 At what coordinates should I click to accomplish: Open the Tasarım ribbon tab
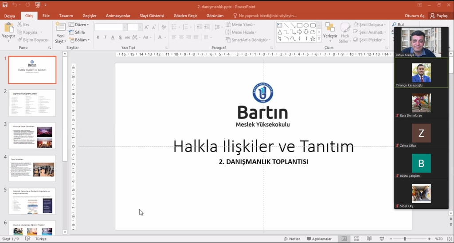click(x=66, y=16)
